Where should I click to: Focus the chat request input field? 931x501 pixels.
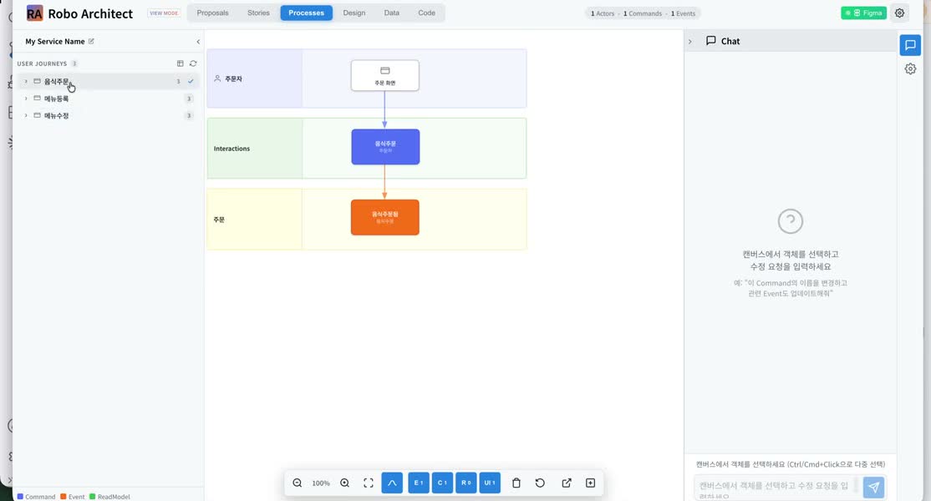coord(776,488)
